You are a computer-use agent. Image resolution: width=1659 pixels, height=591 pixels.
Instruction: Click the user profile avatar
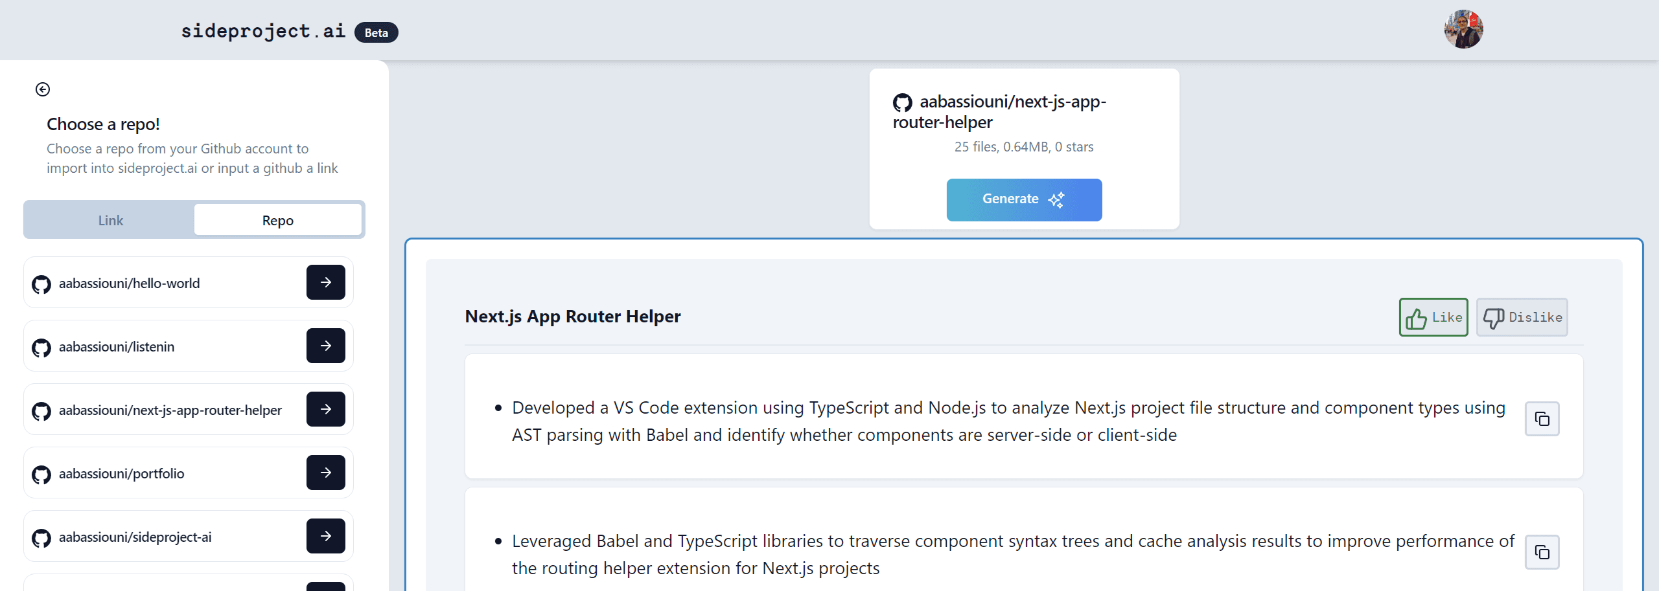pyautogui.click(x=1463, y=29)
